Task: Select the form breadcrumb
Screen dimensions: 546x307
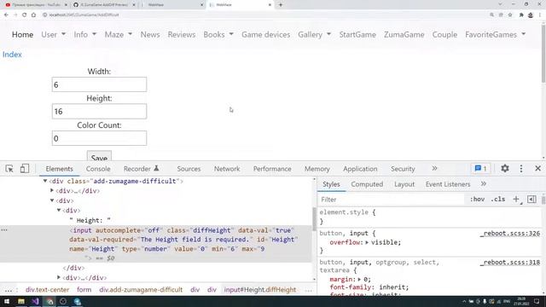Action: click(x=84, y=290)
